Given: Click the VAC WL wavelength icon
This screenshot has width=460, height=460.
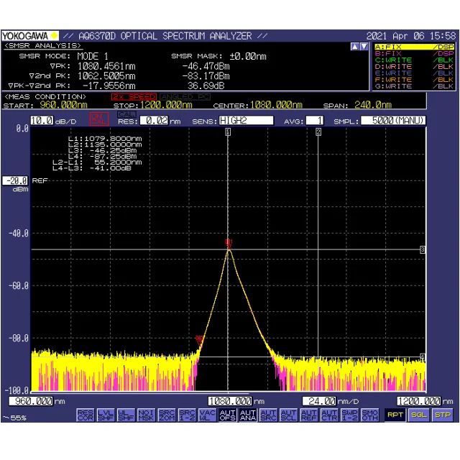Looking at the screenshot, I should [208, 415].
